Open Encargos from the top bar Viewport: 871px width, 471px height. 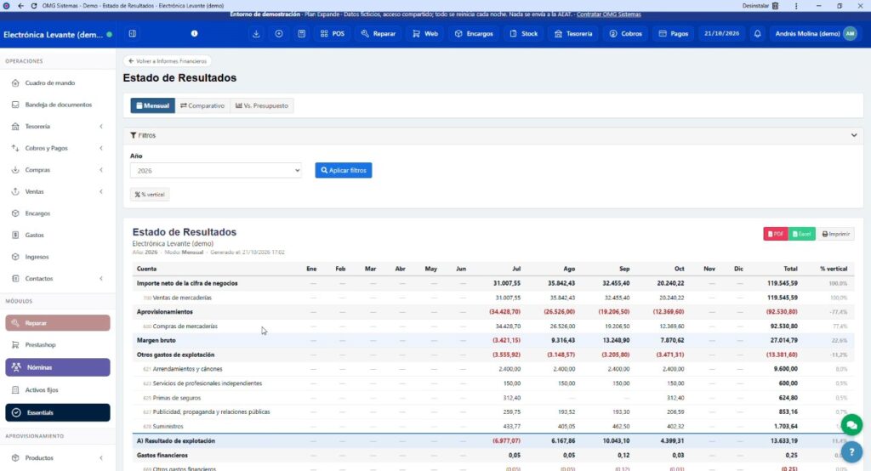click(x=474, y=34)
